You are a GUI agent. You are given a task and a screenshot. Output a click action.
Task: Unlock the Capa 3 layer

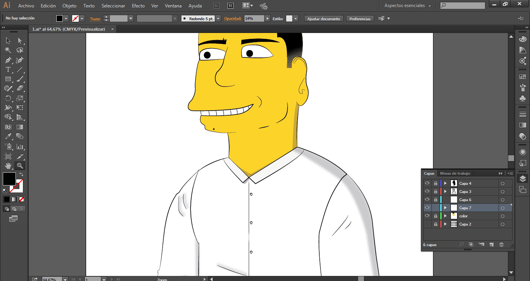(436, 191)
